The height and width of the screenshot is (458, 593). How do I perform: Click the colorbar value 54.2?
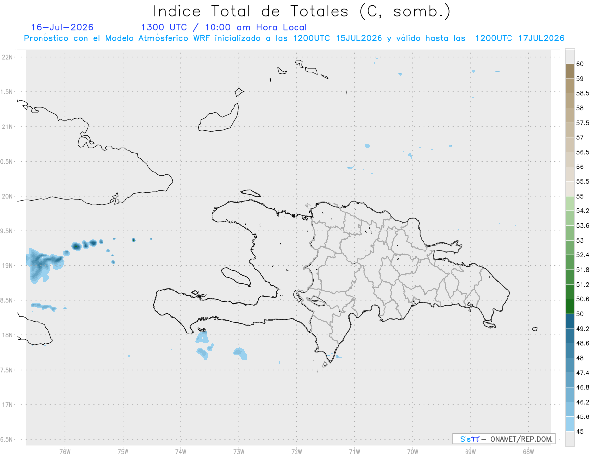[583, 211]
